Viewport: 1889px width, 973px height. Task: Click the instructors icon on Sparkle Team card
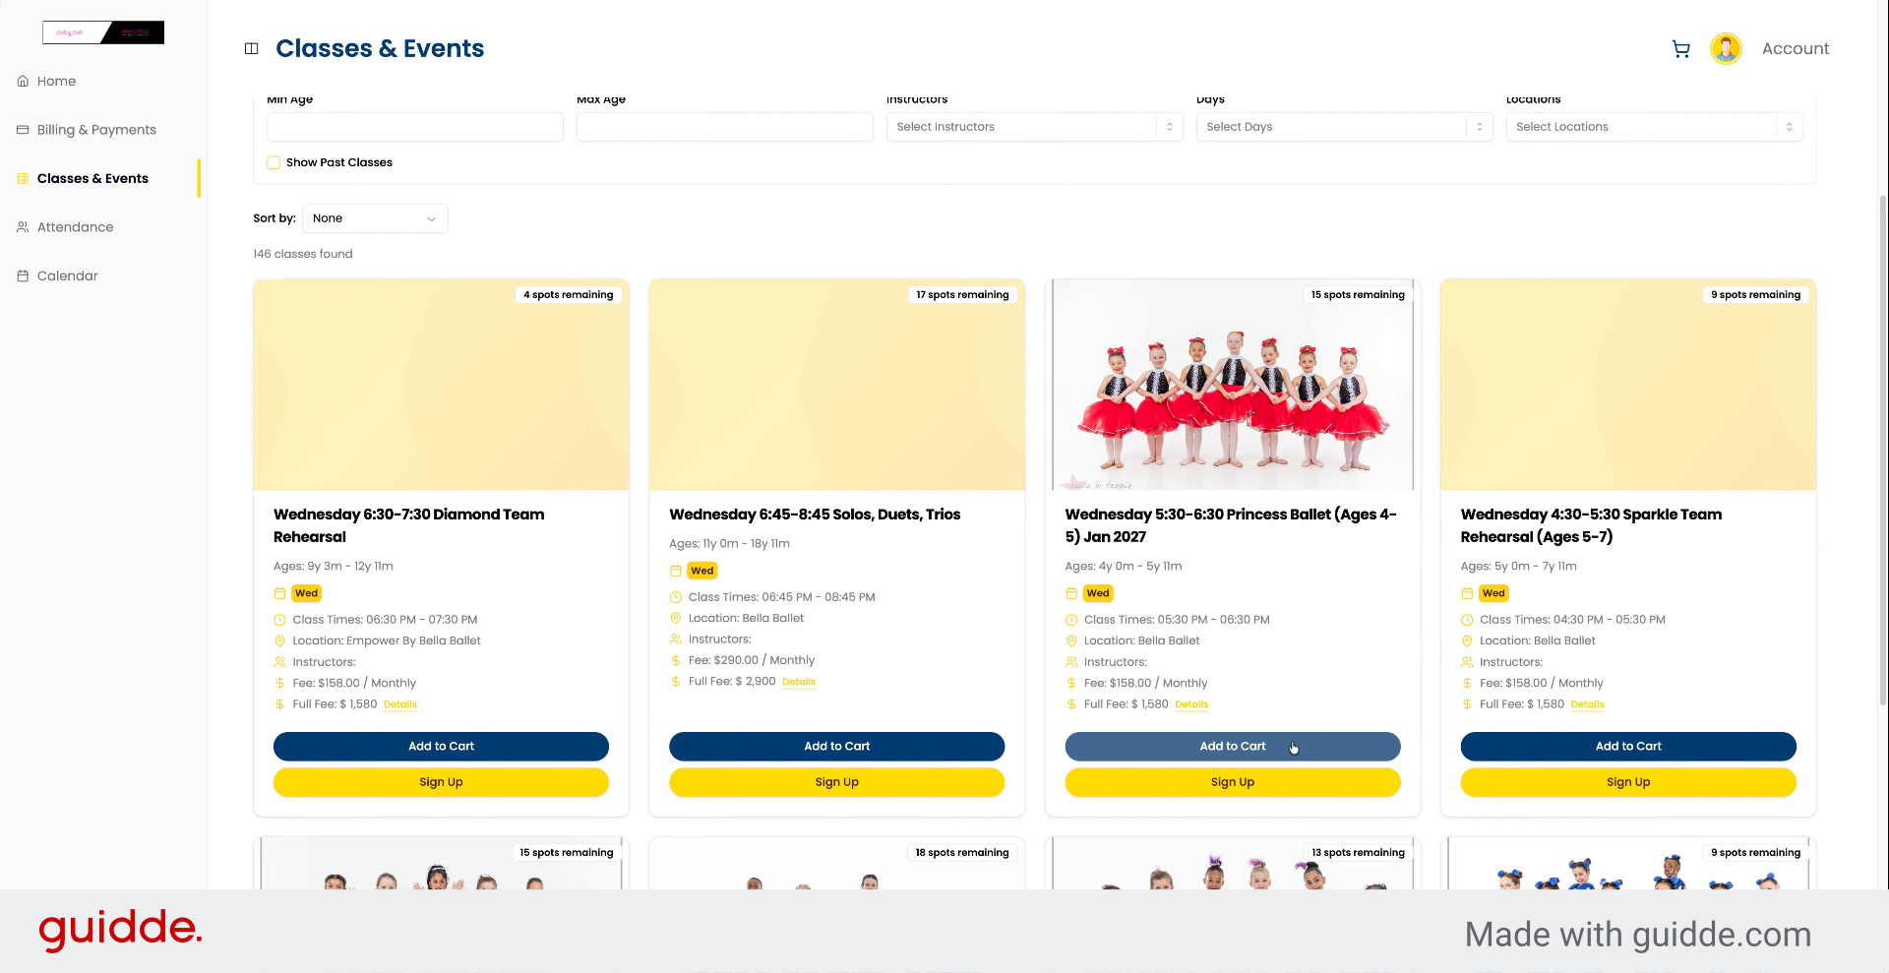point(1467,662)
